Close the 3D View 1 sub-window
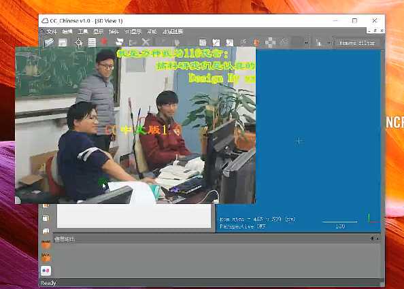The height and width of the screenshot is (289, 404). (382, 31)
